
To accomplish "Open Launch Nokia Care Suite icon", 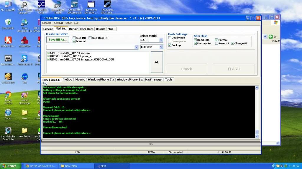I will coord(8,134).
